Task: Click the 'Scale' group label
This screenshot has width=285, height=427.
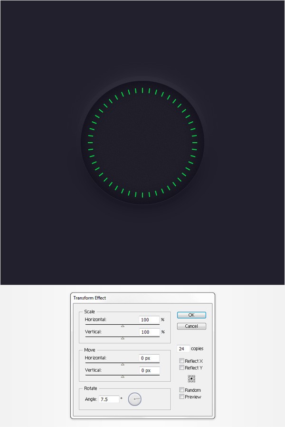Action: point(89,311)
